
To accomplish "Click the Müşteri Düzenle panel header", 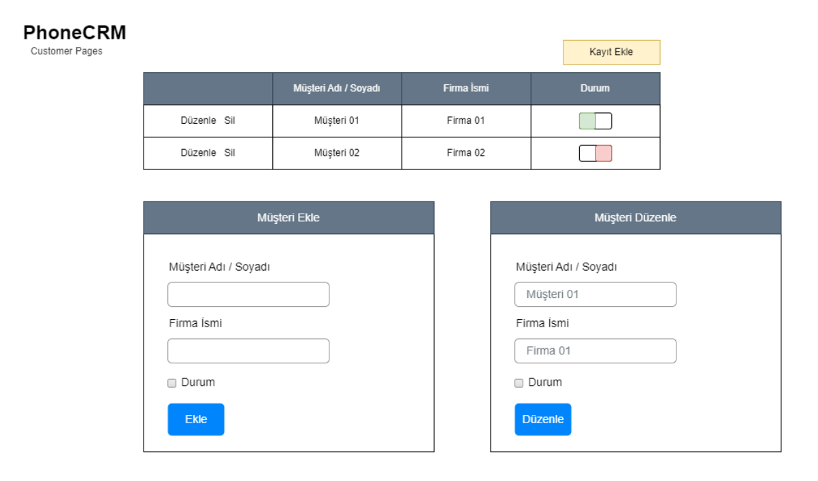I will 636,218.
